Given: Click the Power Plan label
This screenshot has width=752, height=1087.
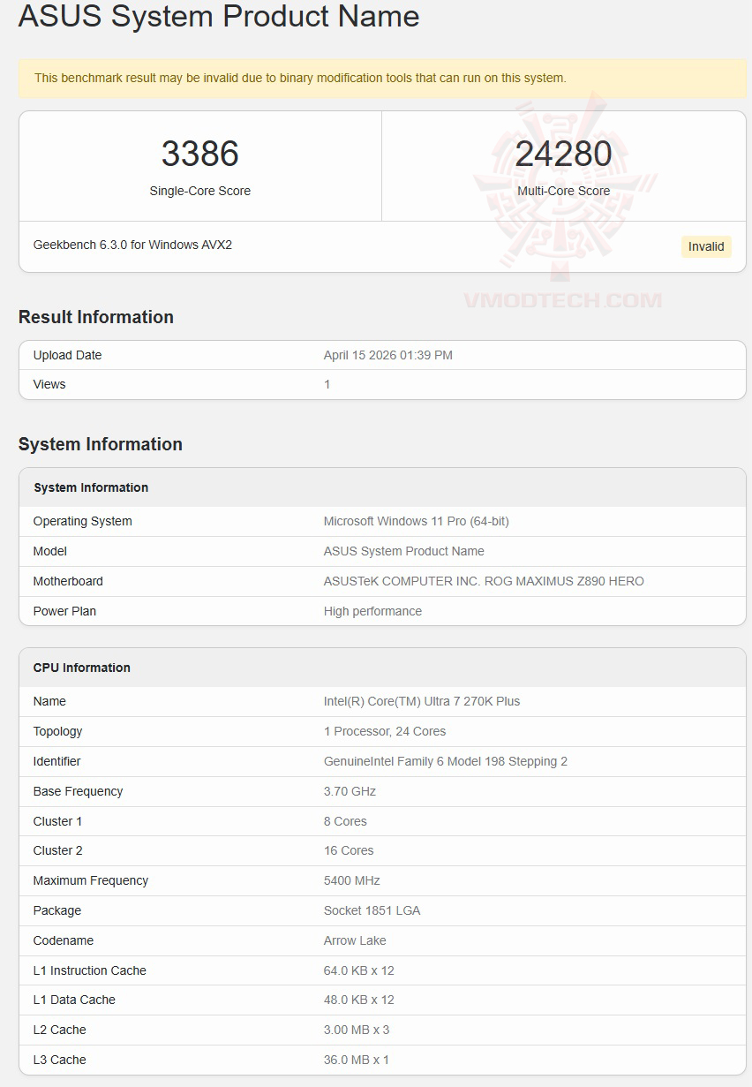Looking at the screenshot, I should (x=64, y=611).
